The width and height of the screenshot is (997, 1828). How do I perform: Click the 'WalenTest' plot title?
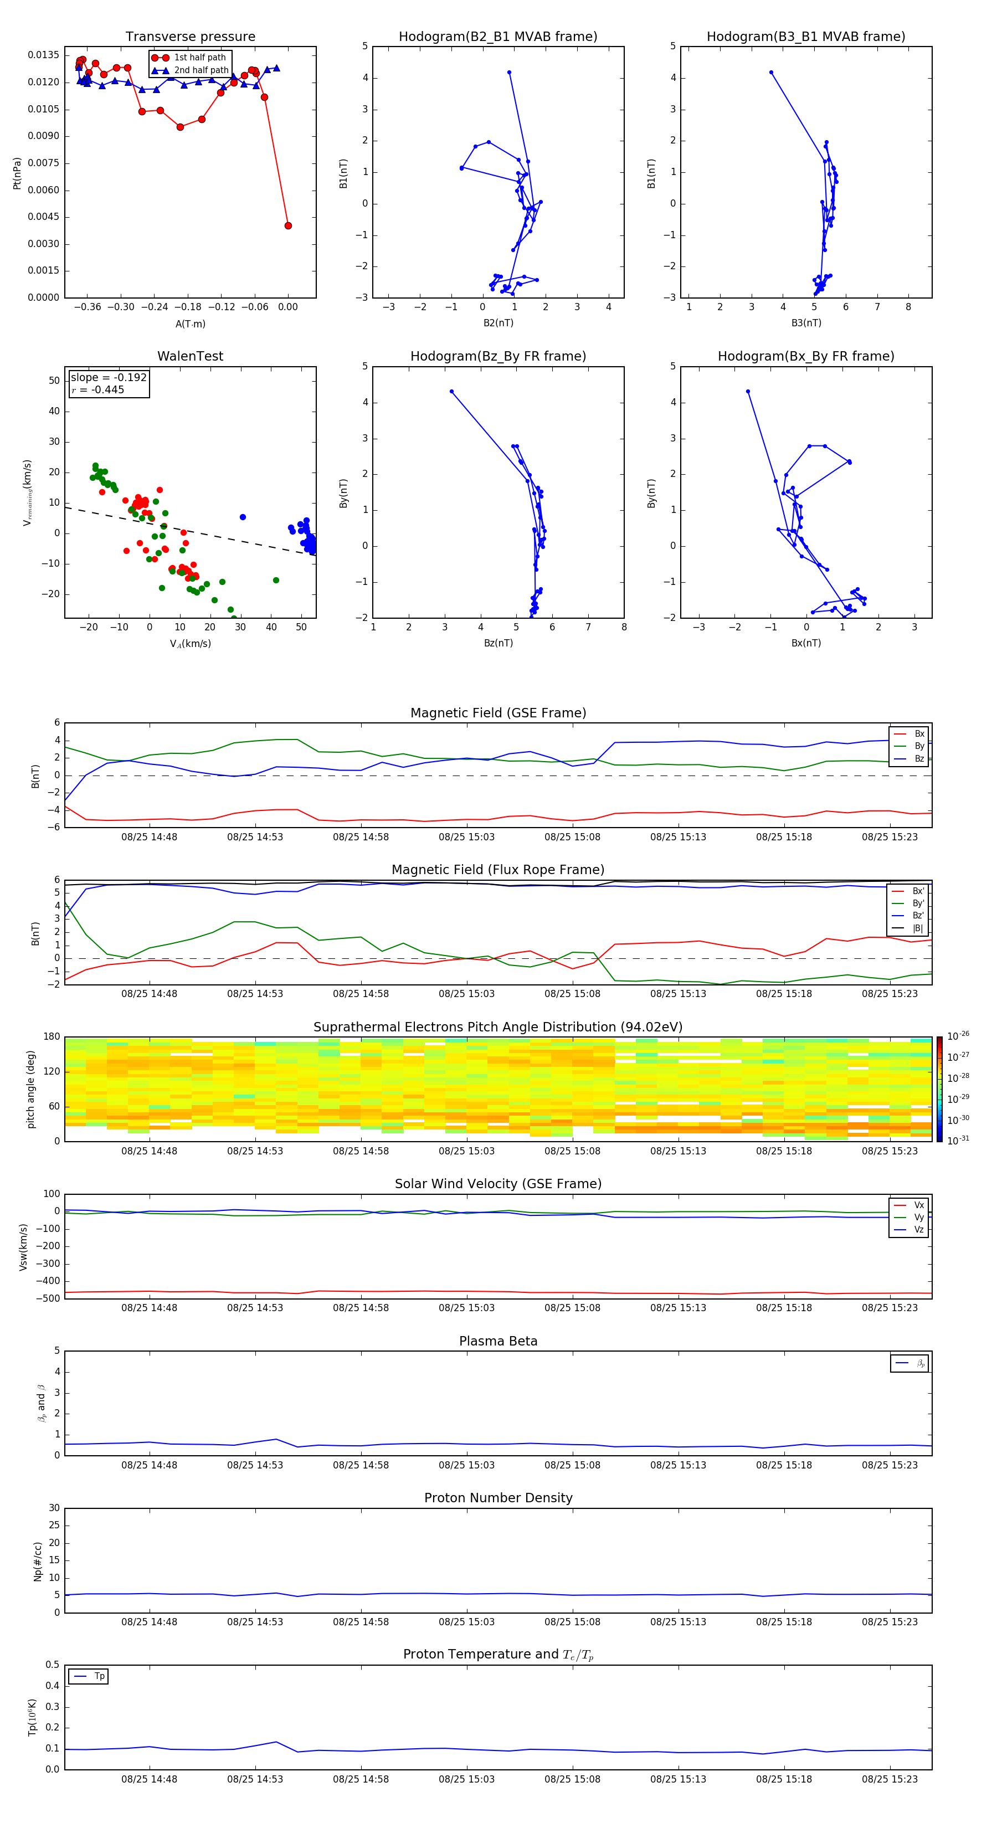click(190, 356)
